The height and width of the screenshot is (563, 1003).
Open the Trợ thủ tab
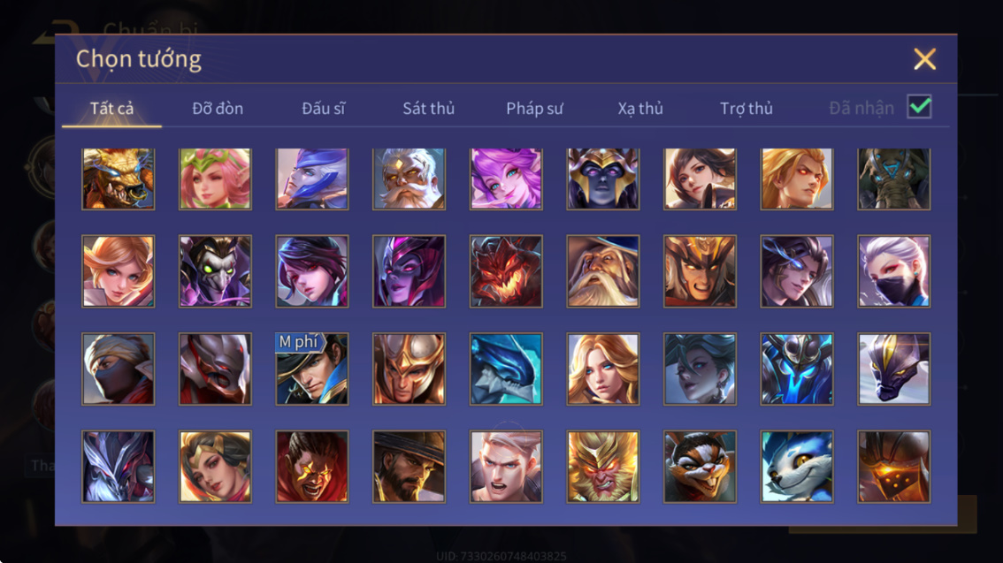pyautogui.click(x=747, y=109)
